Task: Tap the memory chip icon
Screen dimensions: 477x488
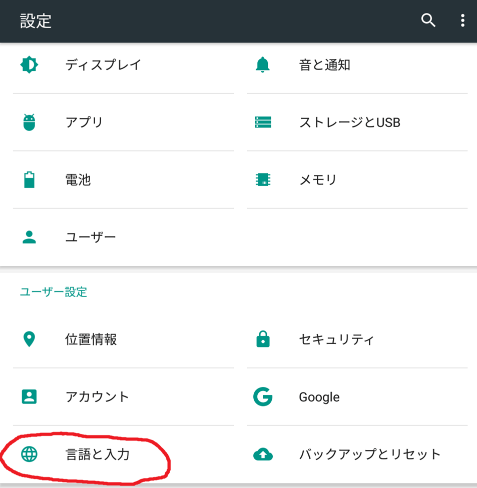Action: [x=263, y=179]
